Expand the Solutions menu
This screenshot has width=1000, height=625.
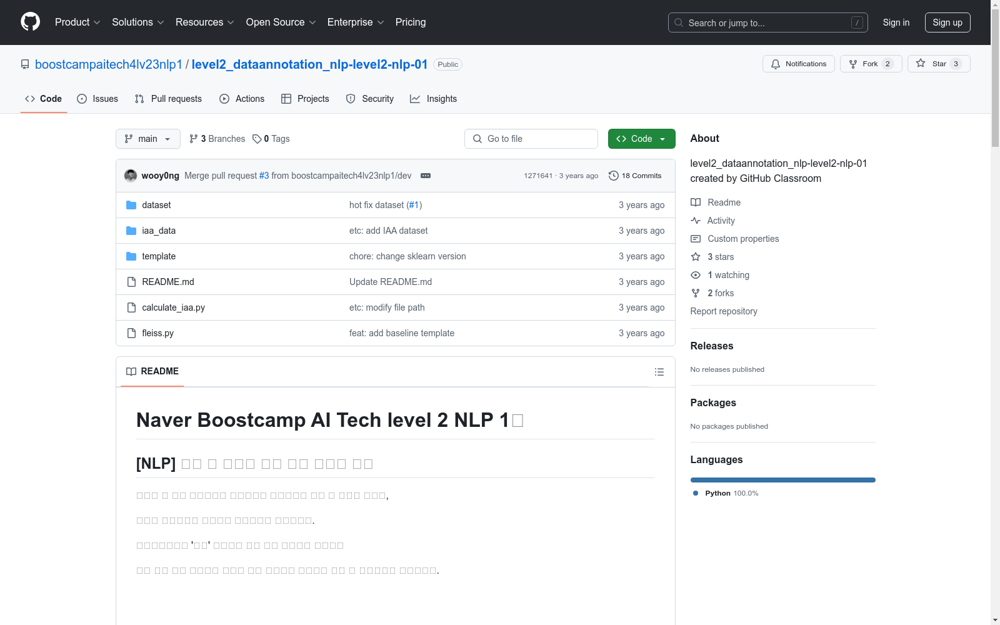coord(138,22)
